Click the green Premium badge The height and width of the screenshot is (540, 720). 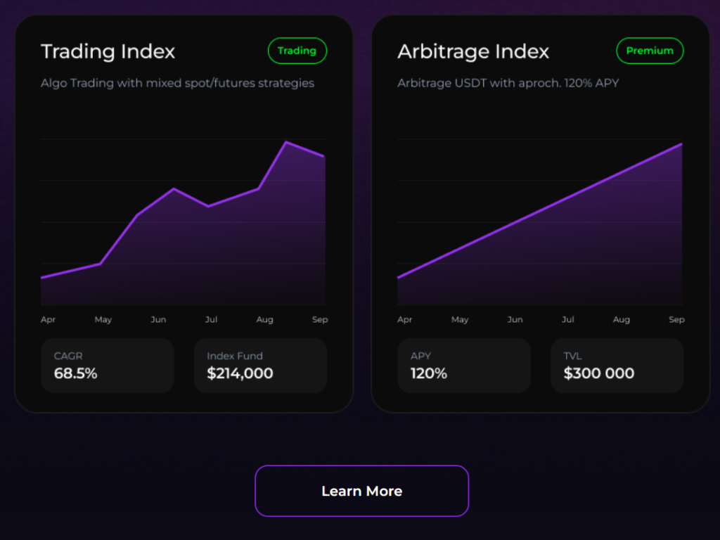point(650,51)
